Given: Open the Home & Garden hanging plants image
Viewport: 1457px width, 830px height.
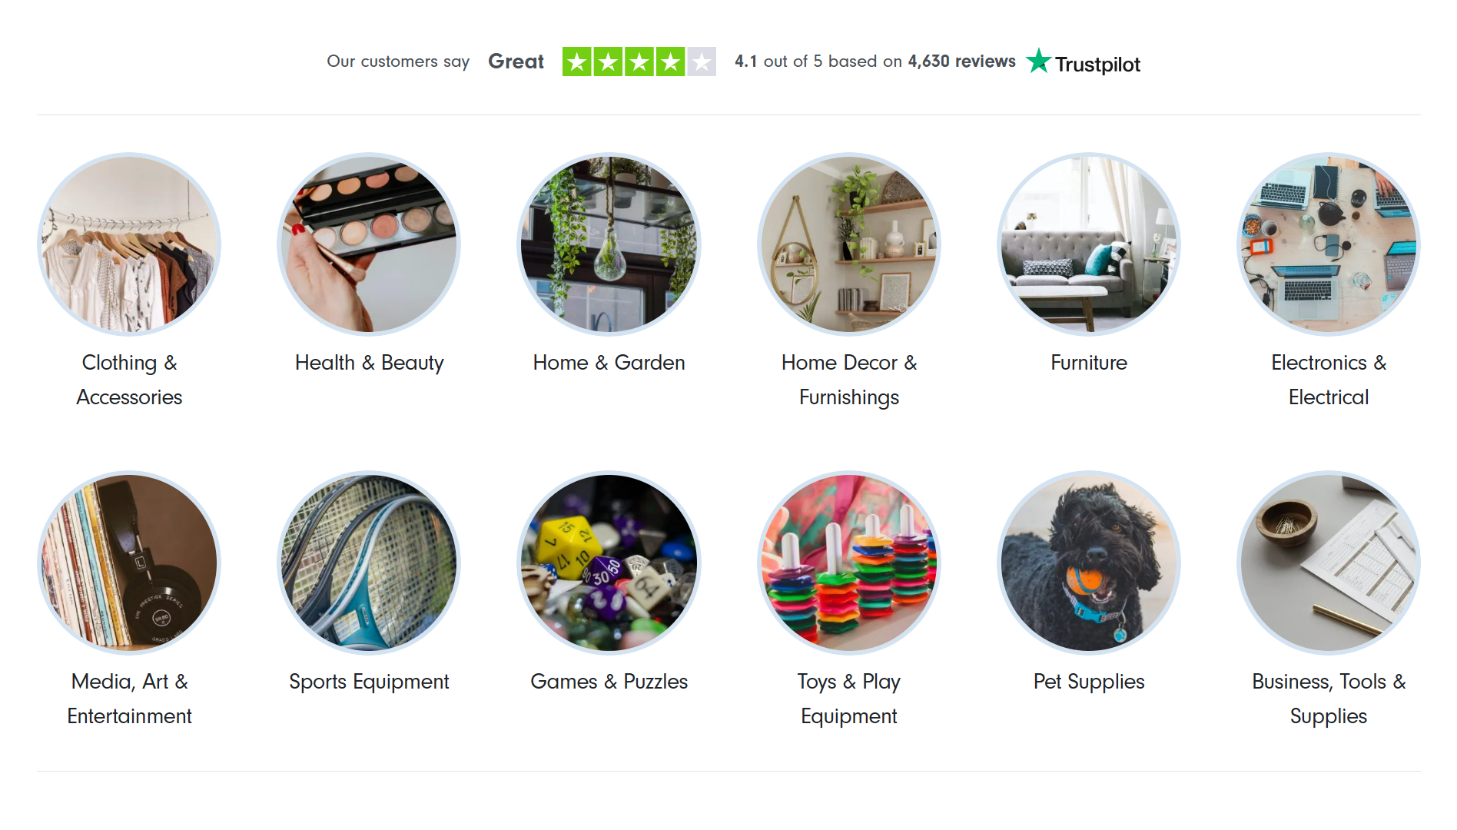Looking at the screenshot, I should (x=609, y=244).
